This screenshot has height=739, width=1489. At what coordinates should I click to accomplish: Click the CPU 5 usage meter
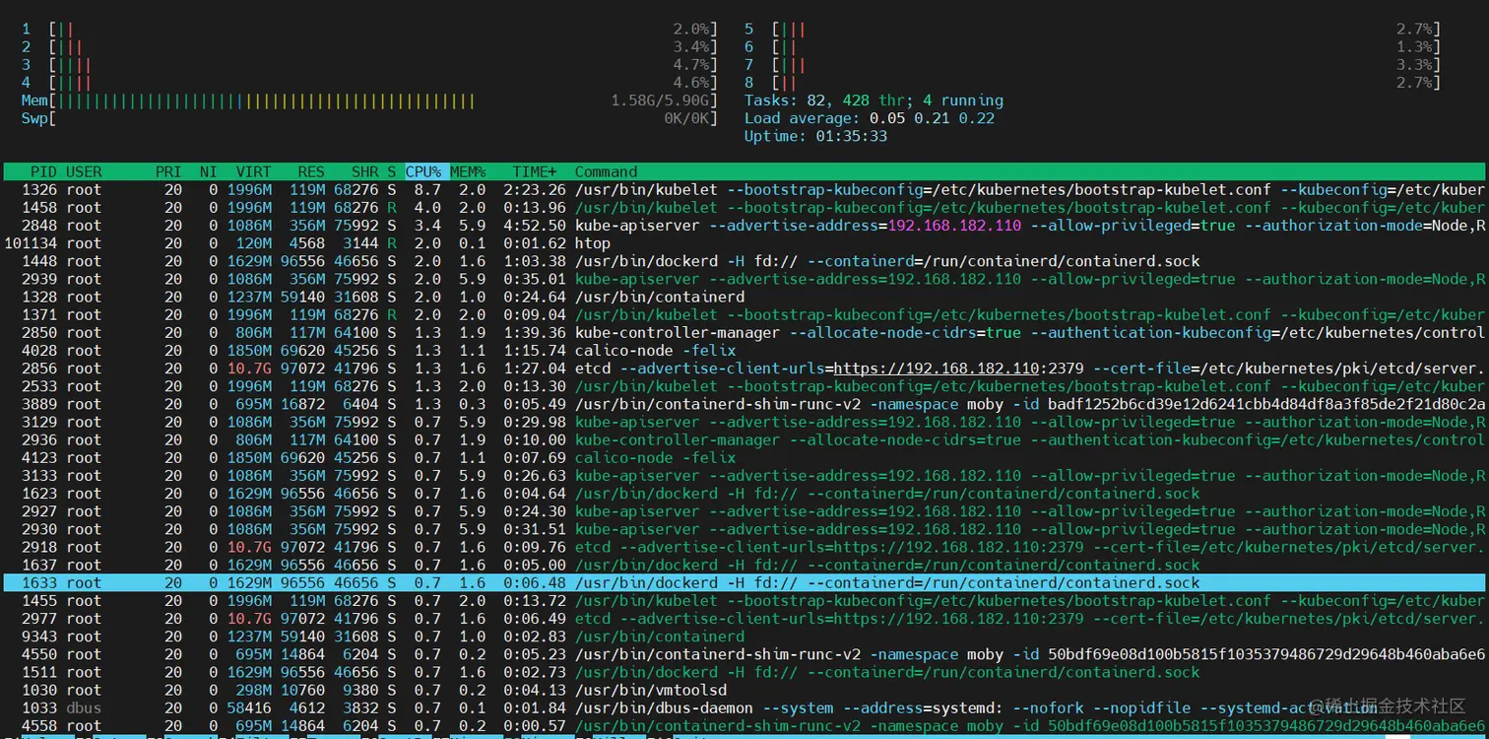1092,30
